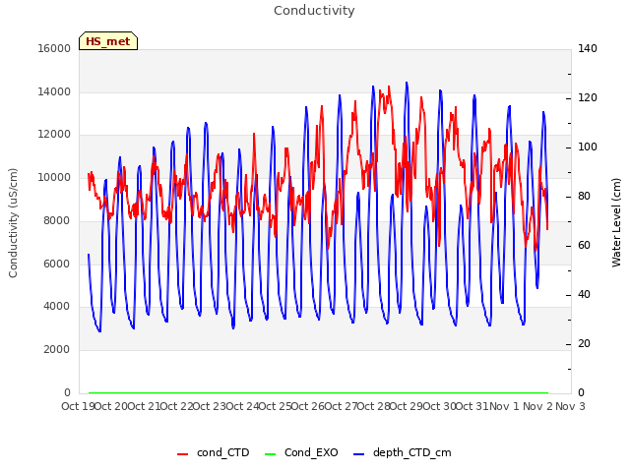This screenshot has height=472, width=630.
Task: Click the Oct 28 date tick label
Action: coord(374,406)
